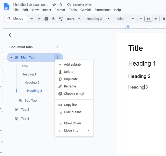Select Move down option

74,123
